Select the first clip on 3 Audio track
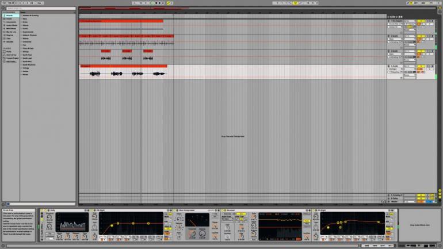The height and width of the screenshot is (249, 443). 106,51
